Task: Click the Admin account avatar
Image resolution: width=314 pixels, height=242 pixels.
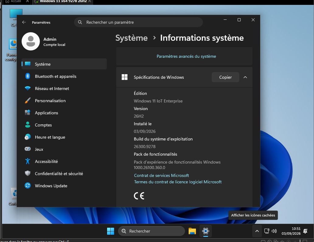Action: [x=31, y=41]
